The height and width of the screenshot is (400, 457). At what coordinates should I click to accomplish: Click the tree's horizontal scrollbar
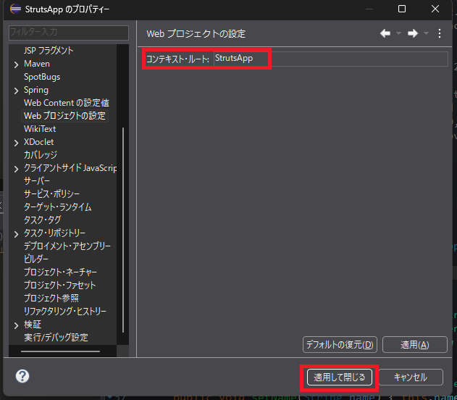click(x=60, y=351)
